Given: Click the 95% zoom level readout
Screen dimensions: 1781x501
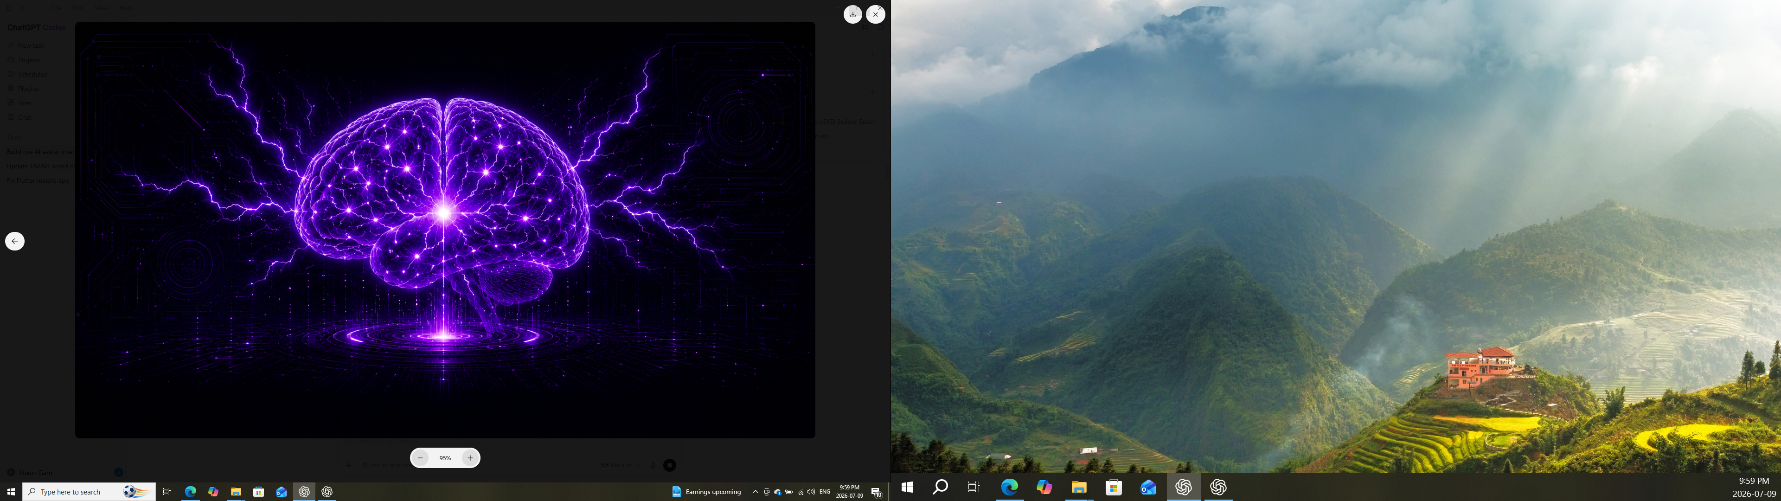Looking at the screenshot, I should click(445, 458).
